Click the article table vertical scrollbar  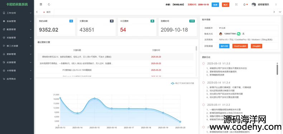[196, 48]
